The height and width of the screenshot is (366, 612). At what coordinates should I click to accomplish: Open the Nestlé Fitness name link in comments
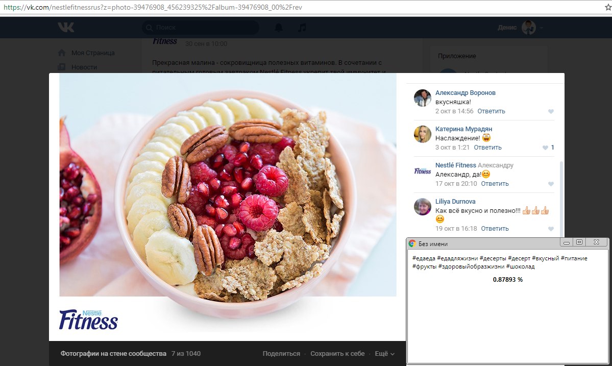455,165
